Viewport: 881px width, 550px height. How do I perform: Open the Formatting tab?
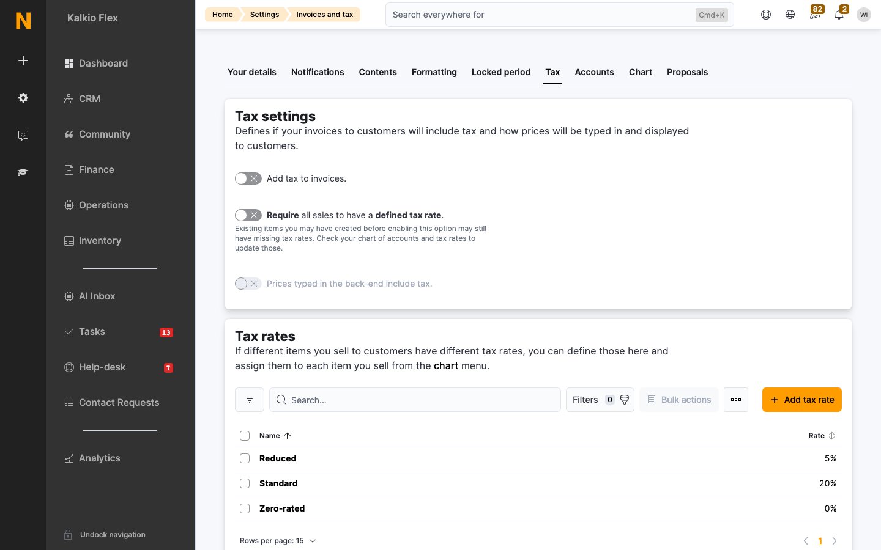tap(434, 72)
